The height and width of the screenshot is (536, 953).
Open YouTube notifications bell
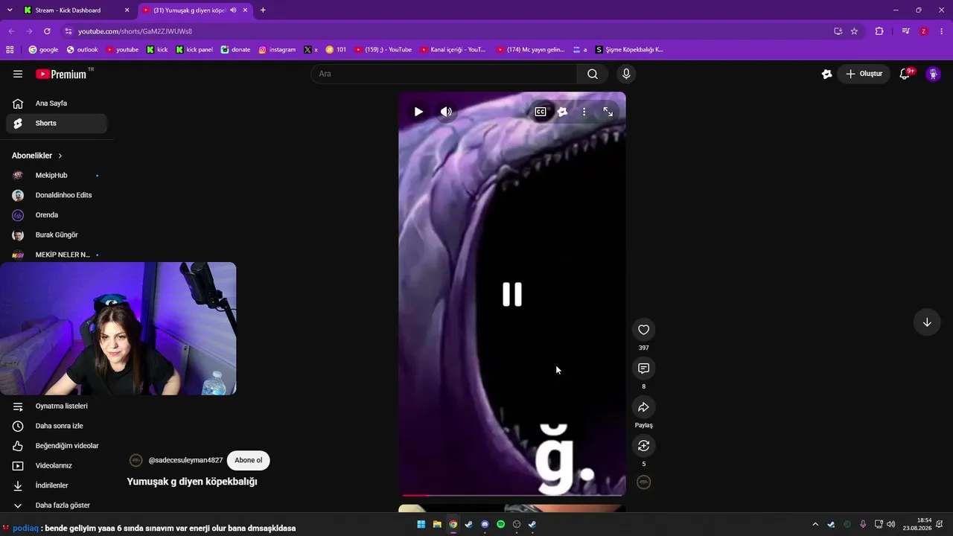(x=905, y=74)
